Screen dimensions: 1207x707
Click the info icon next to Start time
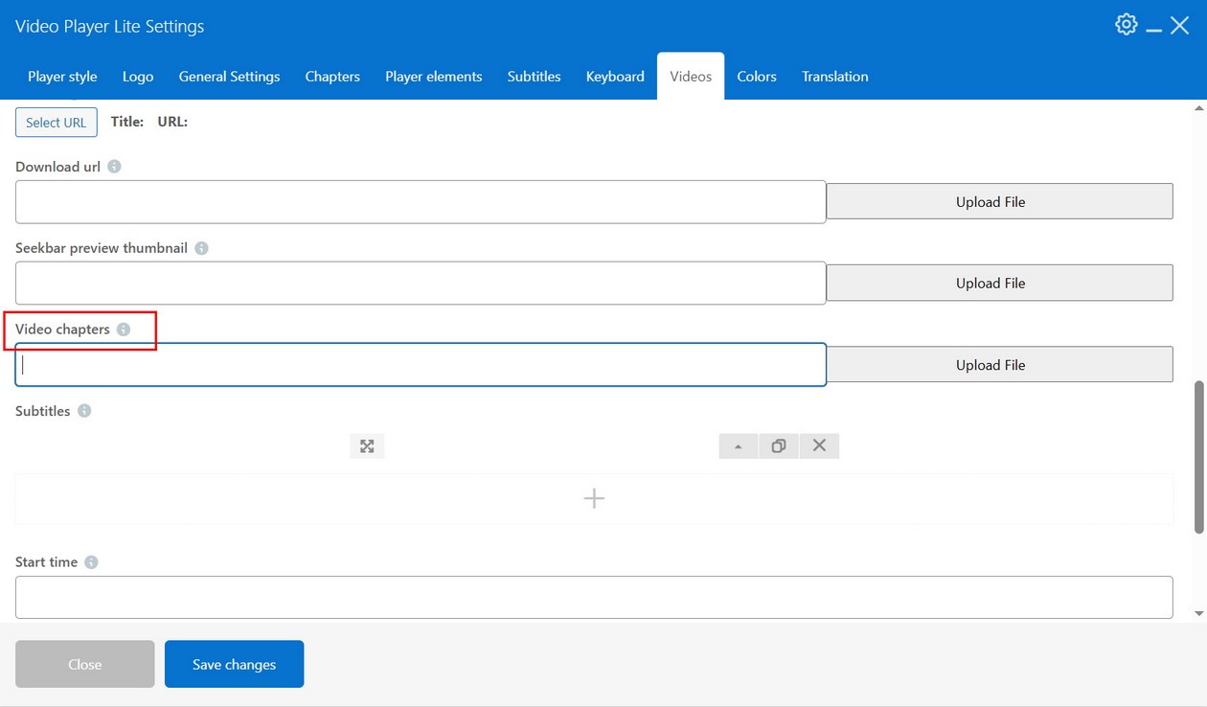(x=91, y=562)
